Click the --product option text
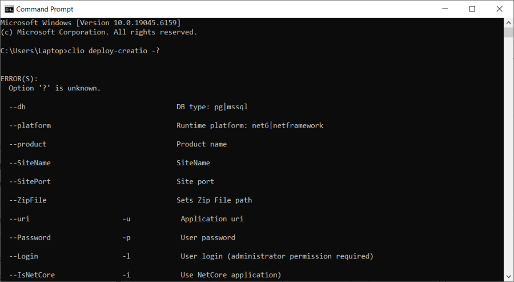This screenshot has width=514, height=282. click(28, 144)
